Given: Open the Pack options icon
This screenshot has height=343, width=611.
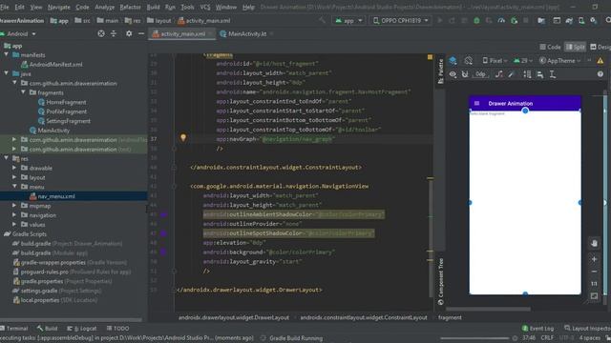Looking at the screenshot, I should pyautogui.click(x=527, y=74).
